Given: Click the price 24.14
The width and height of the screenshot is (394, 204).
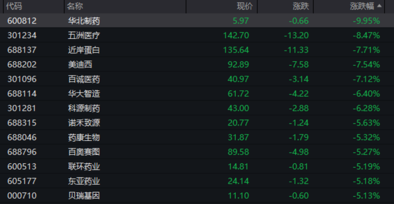Looking at the screenshot, I should pyautogui.click(x=238, y=181).
